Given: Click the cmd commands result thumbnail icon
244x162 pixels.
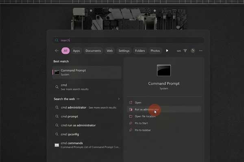Looking at the screenshot, I should (57, 145).
